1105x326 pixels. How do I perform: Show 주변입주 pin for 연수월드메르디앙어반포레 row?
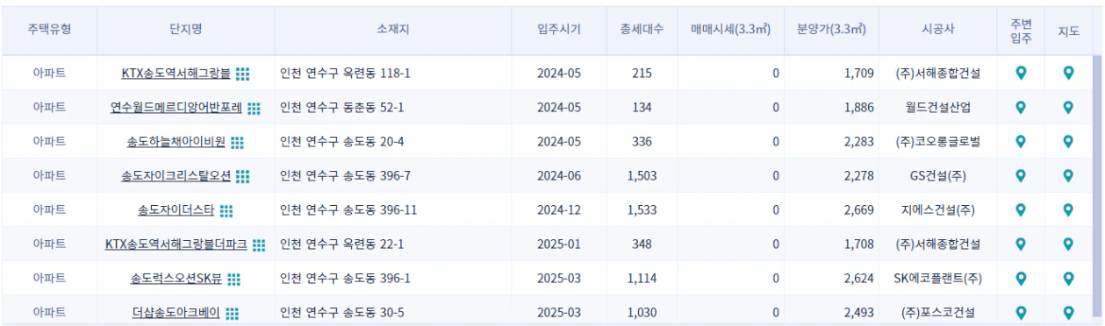click(1021, 108)
